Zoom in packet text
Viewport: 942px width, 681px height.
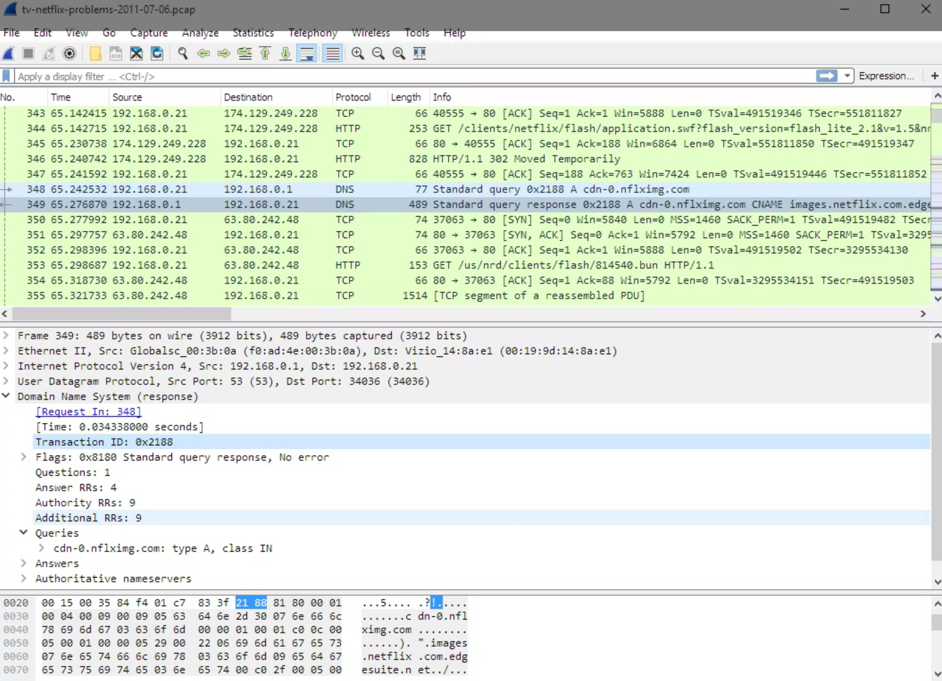pos(357,54)
